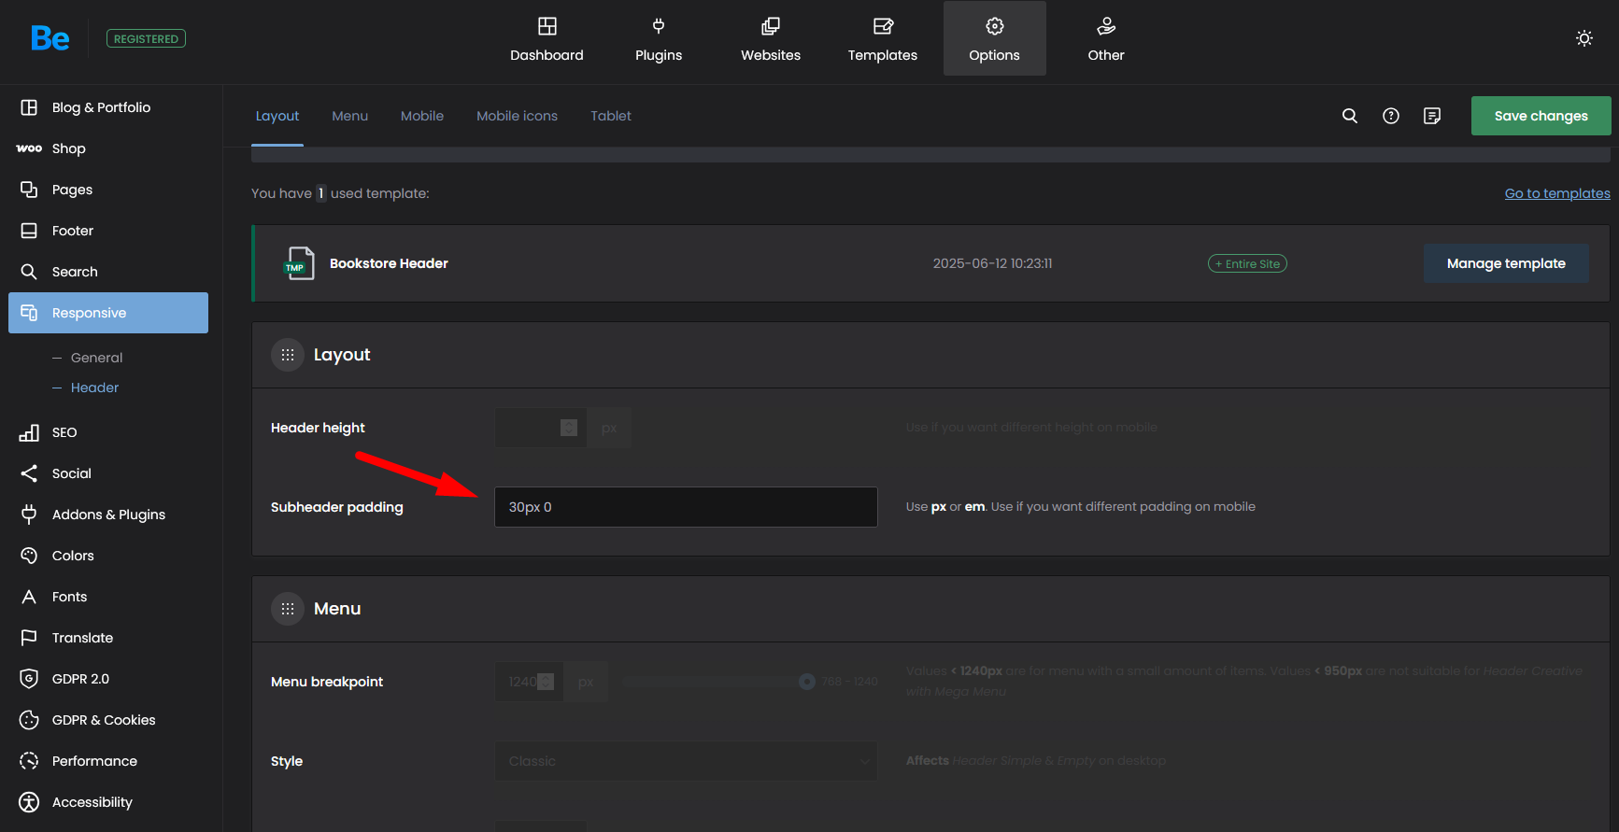Open the help question mark icon

[x=1390, y=116]
